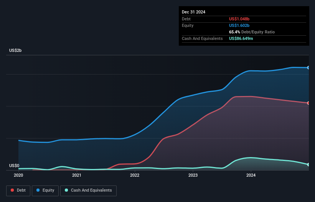Click the 2024 x-axis label

coord(251,175)
